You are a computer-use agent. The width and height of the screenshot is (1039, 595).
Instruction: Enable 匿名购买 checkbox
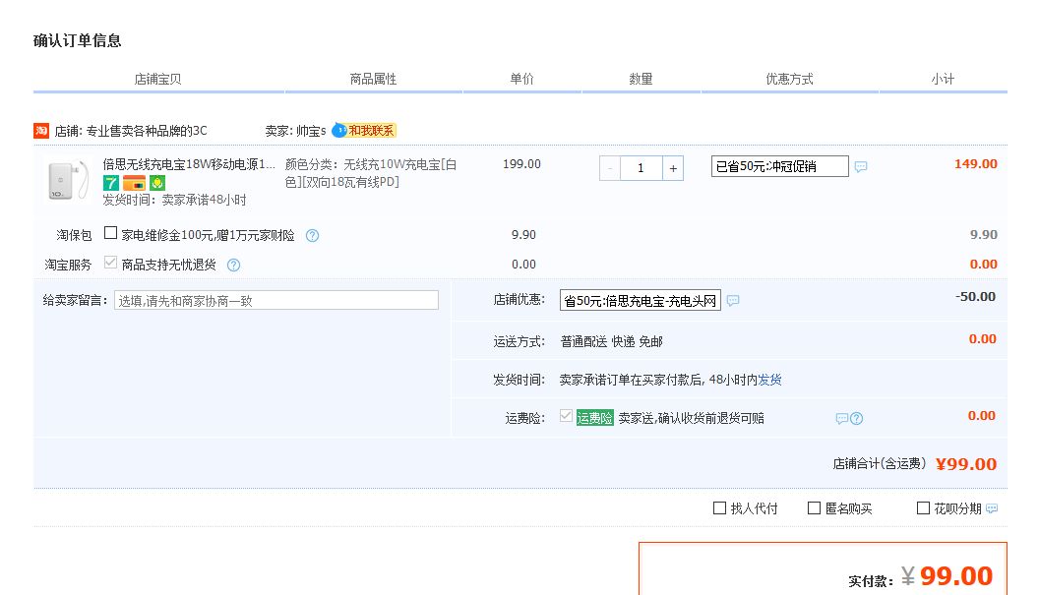815,508
